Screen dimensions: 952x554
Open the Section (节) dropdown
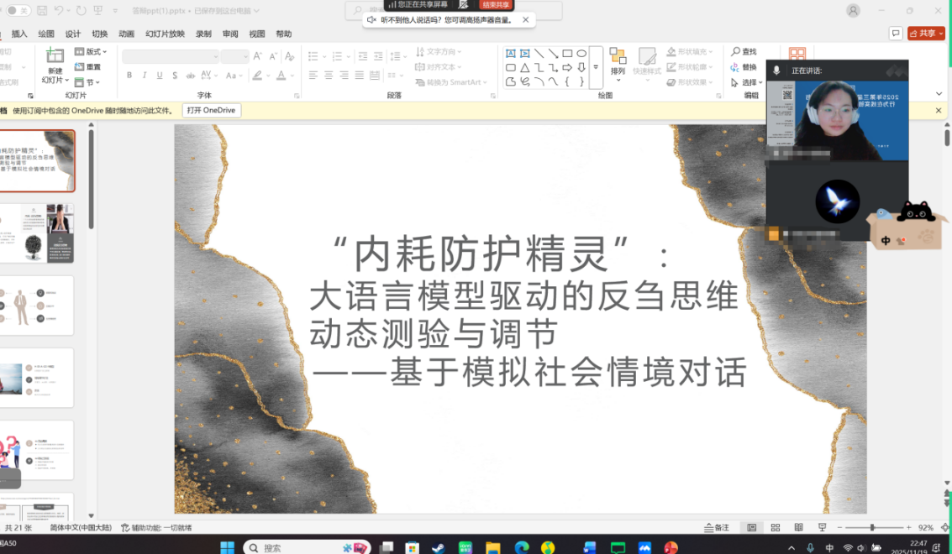pos(87,82)
